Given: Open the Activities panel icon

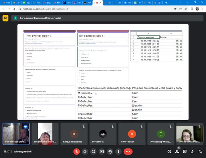Looking at the screenshot, I should click(x=192, y=151).
